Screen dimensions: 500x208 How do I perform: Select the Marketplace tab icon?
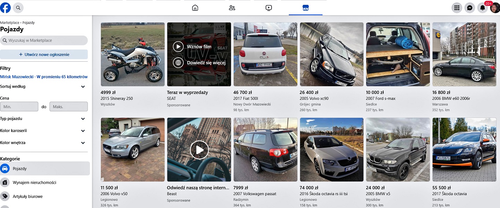(305, 8)
